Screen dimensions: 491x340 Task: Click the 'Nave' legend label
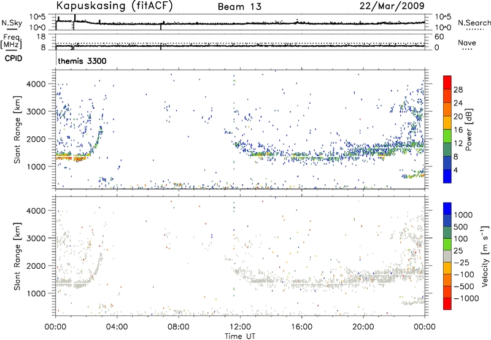(x=467, y=42)
